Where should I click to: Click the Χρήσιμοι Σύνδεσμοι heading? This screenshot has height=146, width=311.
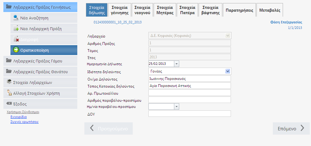pyautogui.click(x=23, y=112)
